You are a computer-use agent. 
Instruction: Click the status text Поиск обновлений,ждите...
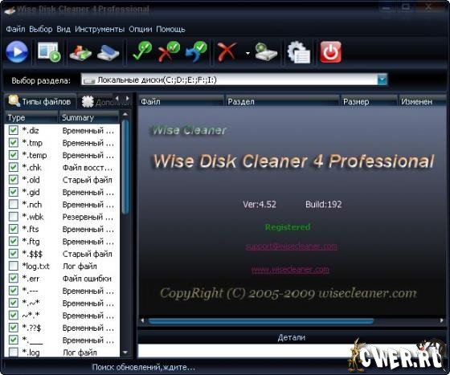click(144, 367)
